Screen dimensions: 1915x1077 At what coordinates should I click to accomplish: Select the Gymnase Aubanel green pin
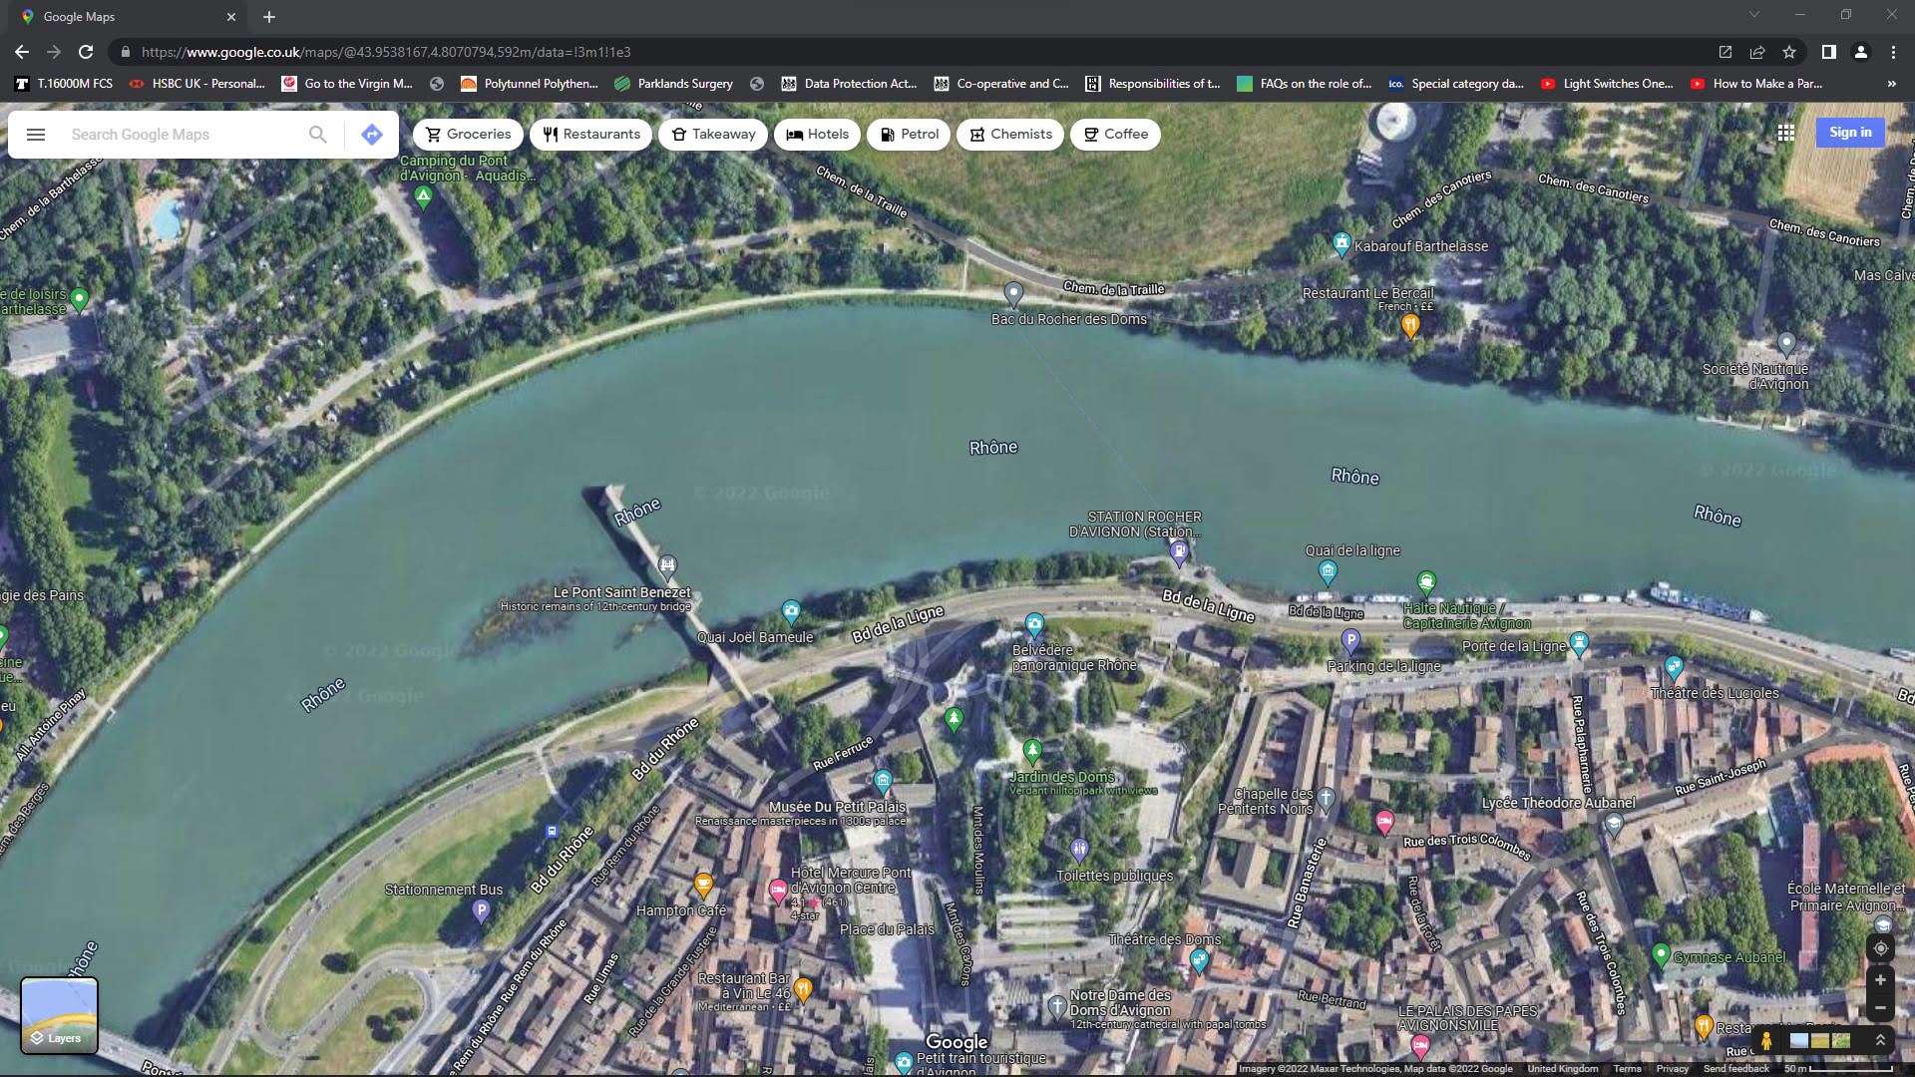(x=1661, y=954)
